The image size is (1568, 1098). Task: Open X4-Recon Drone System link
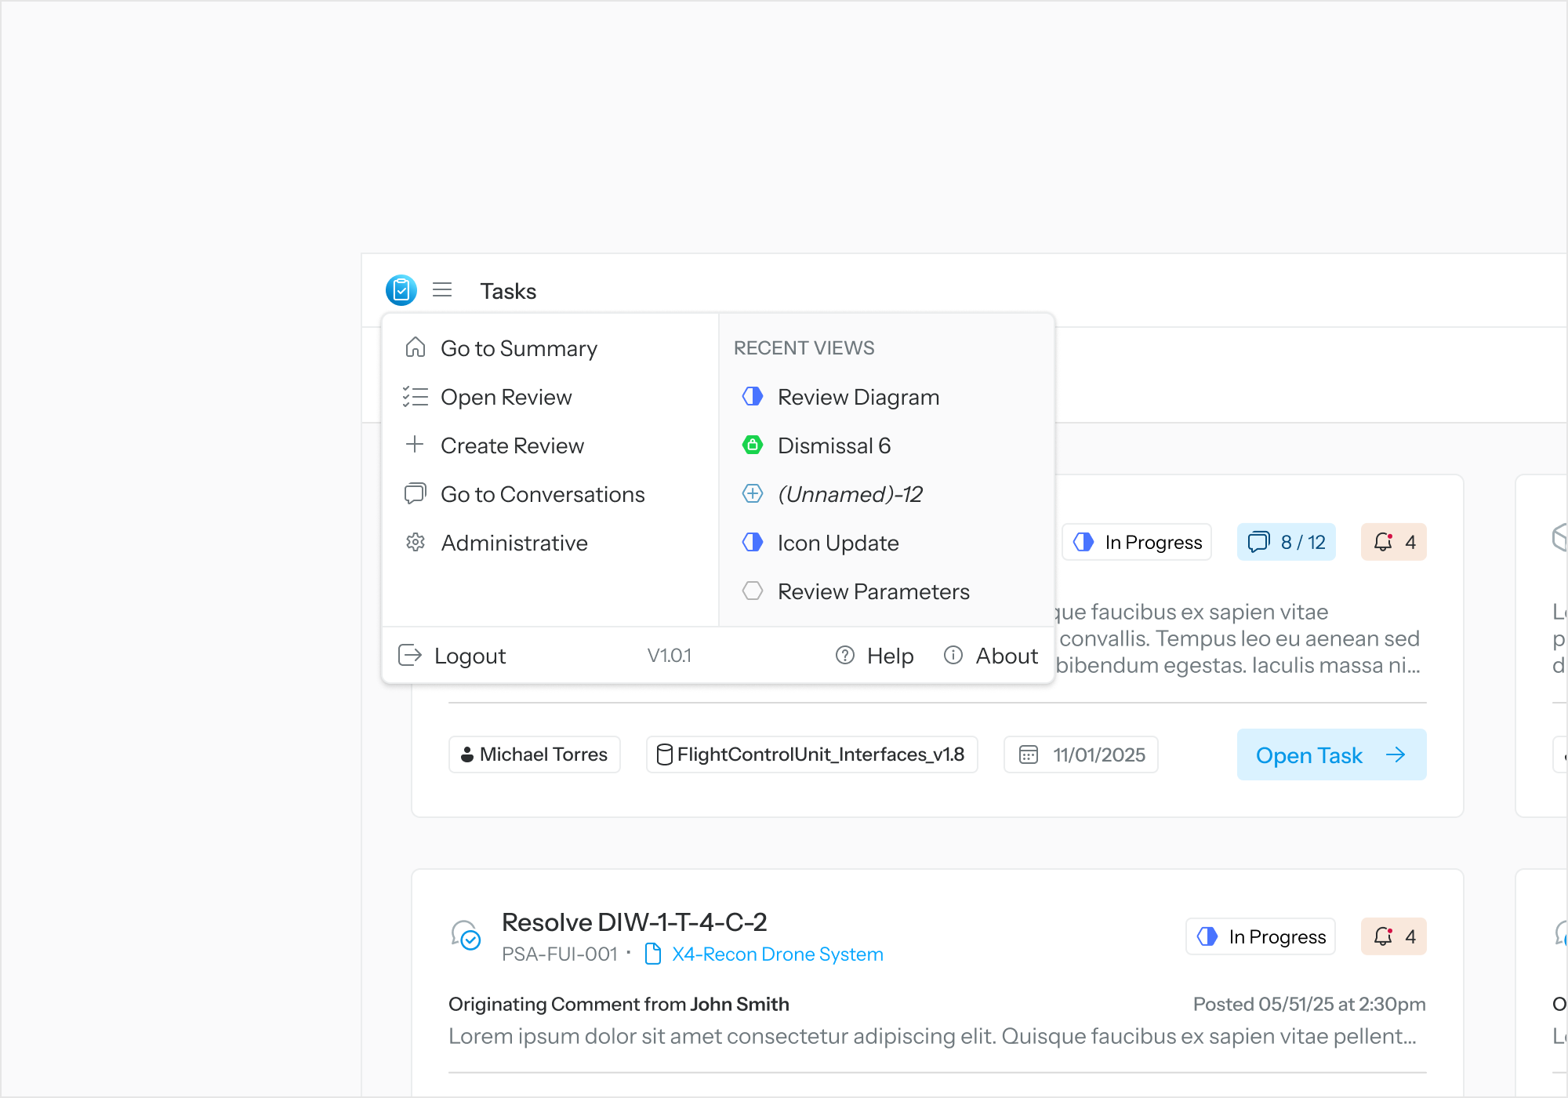point(777,954)
